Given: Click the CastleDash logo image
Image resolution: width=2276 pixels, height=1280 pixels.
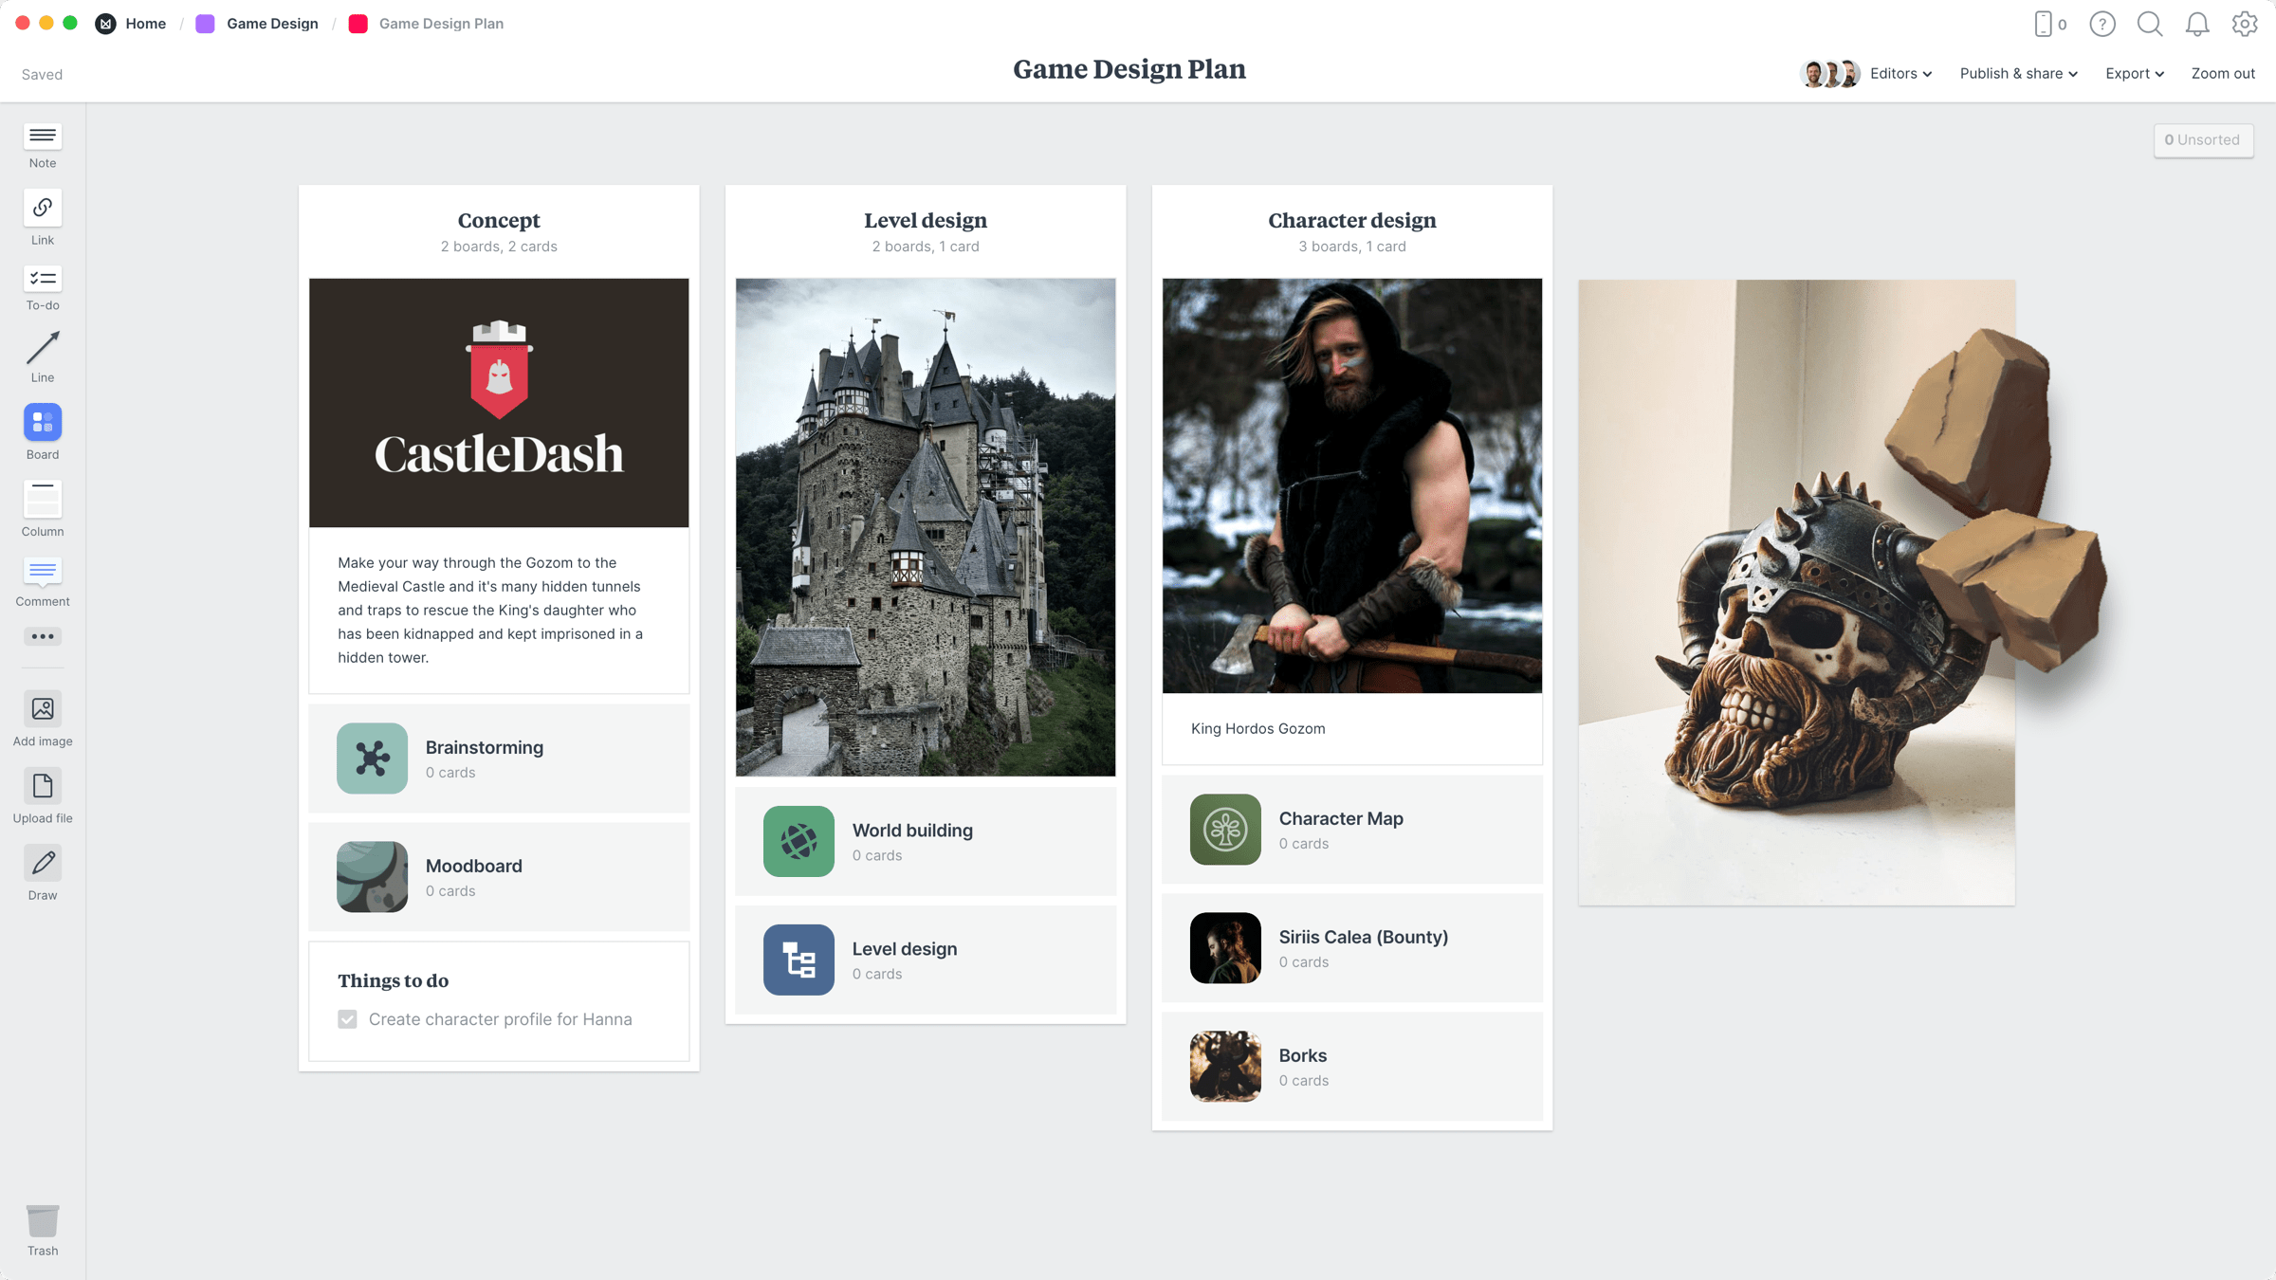Looking at the screenshot, I should [499, 403].
